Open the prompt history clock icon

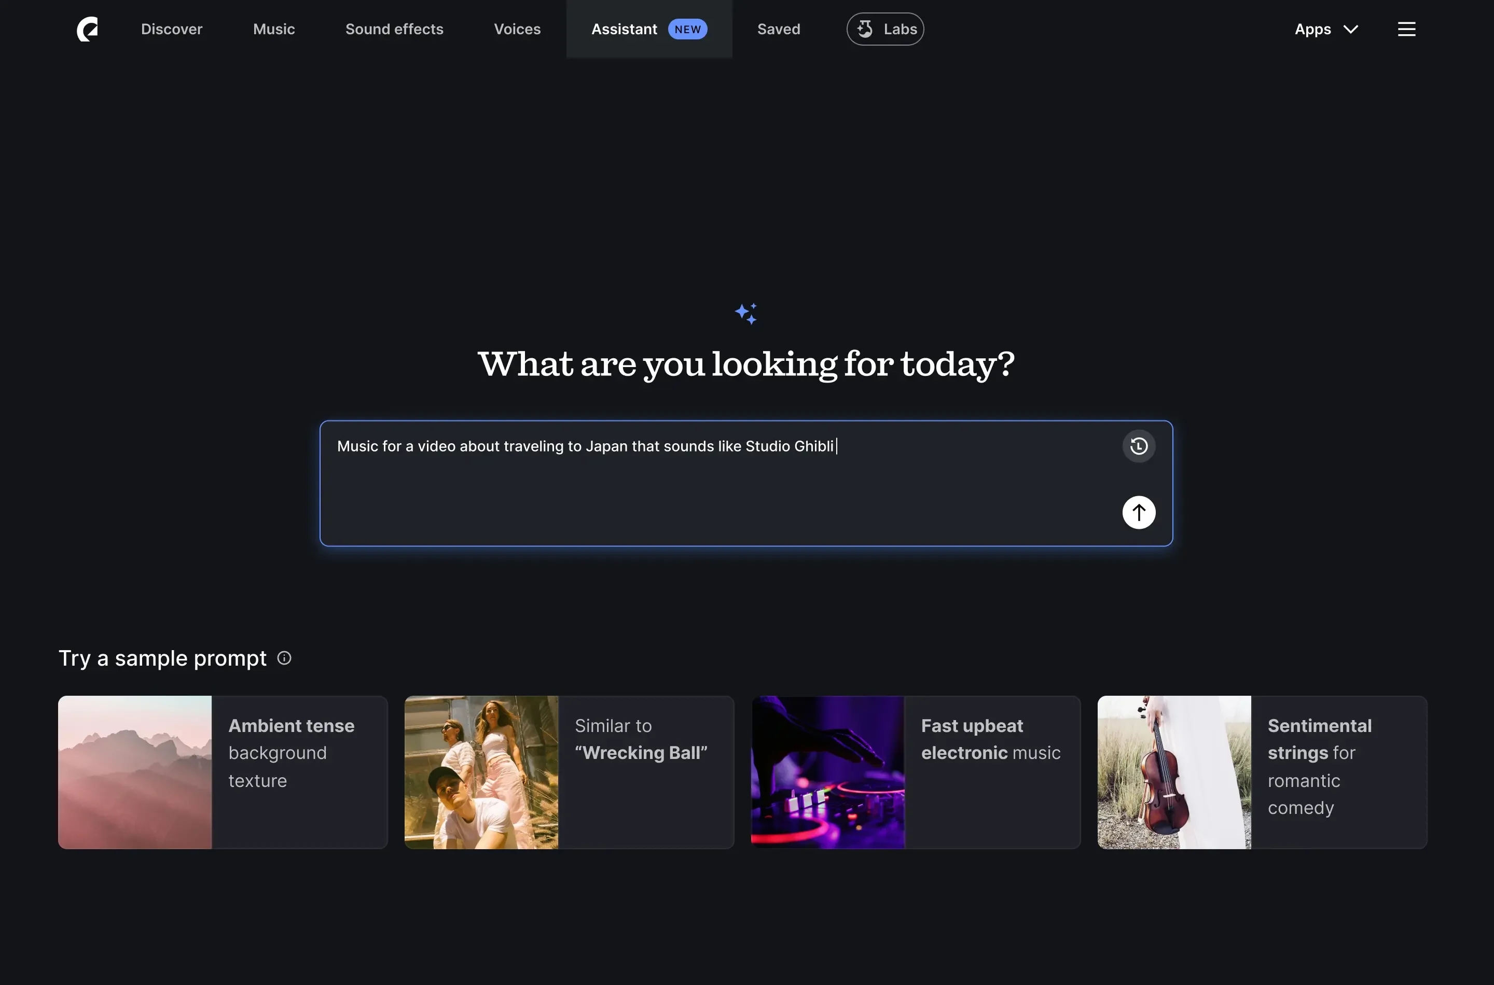1138,446
